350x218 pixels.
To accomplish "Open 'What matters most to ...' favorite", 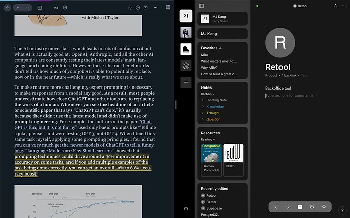I will coord(219,61).
